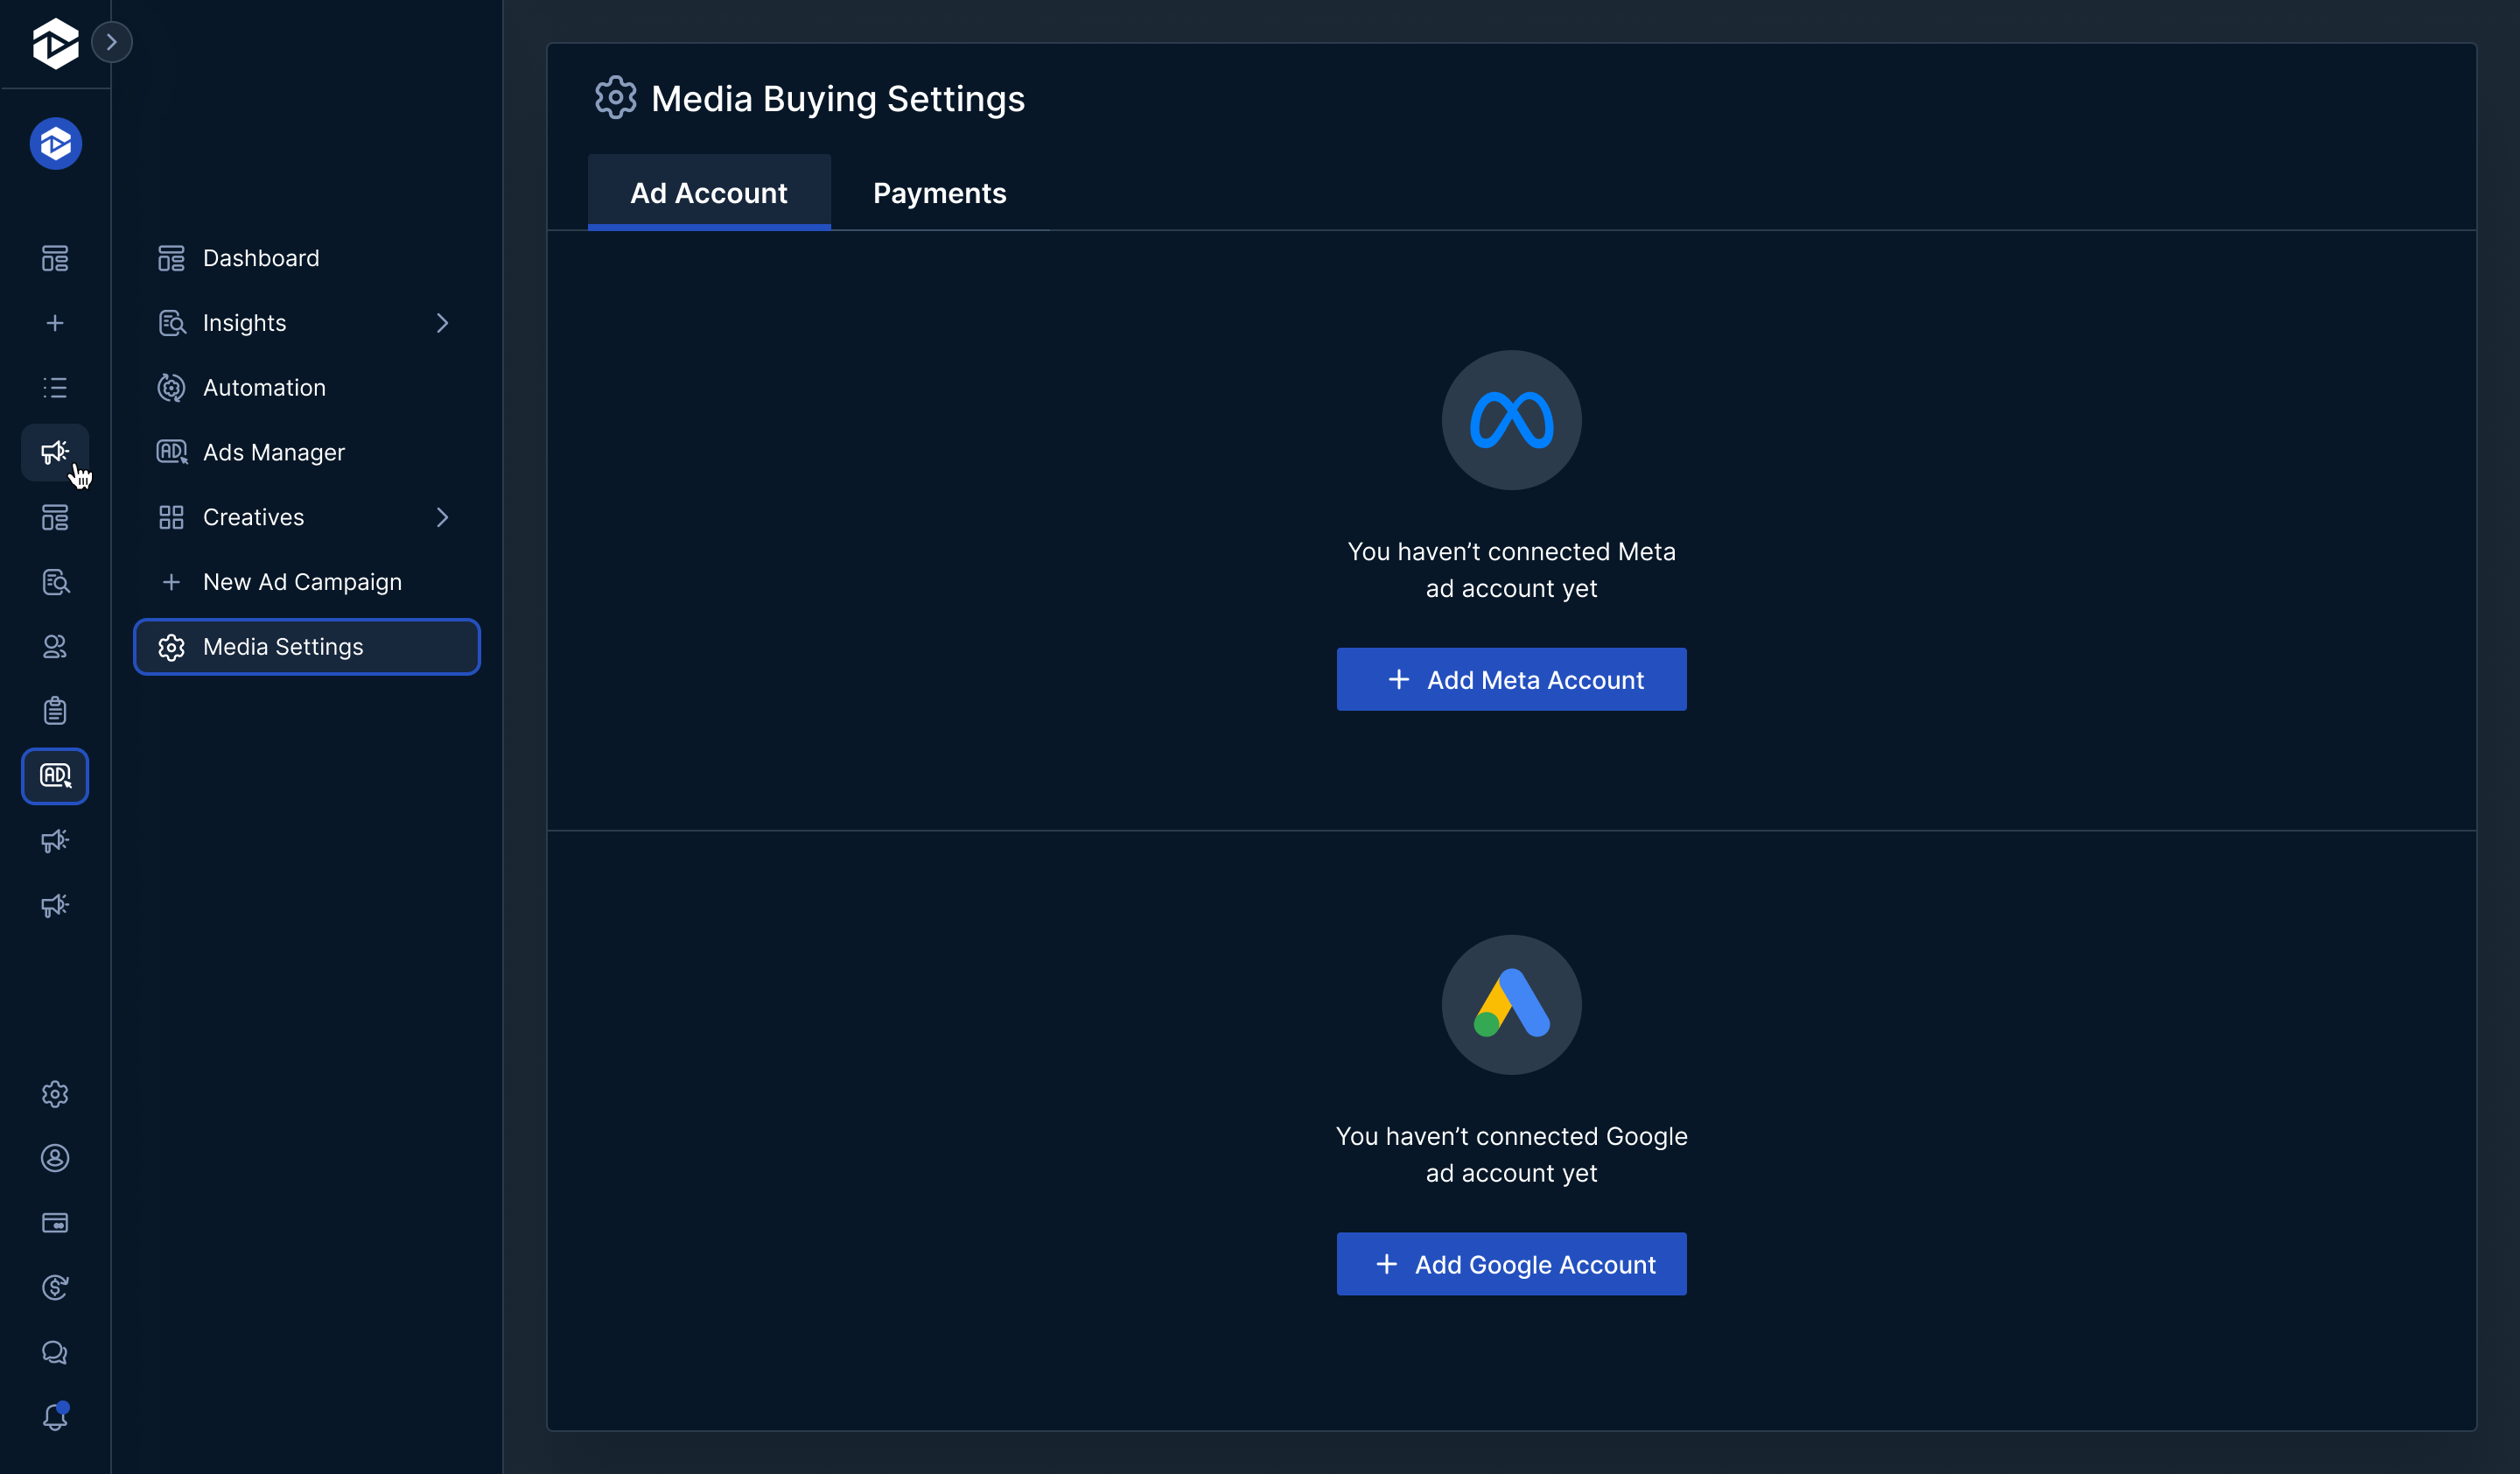Viewport: 2520px width, 1474px height.
Task: Open the profile account icon
Action: (x=55, y=1158)
